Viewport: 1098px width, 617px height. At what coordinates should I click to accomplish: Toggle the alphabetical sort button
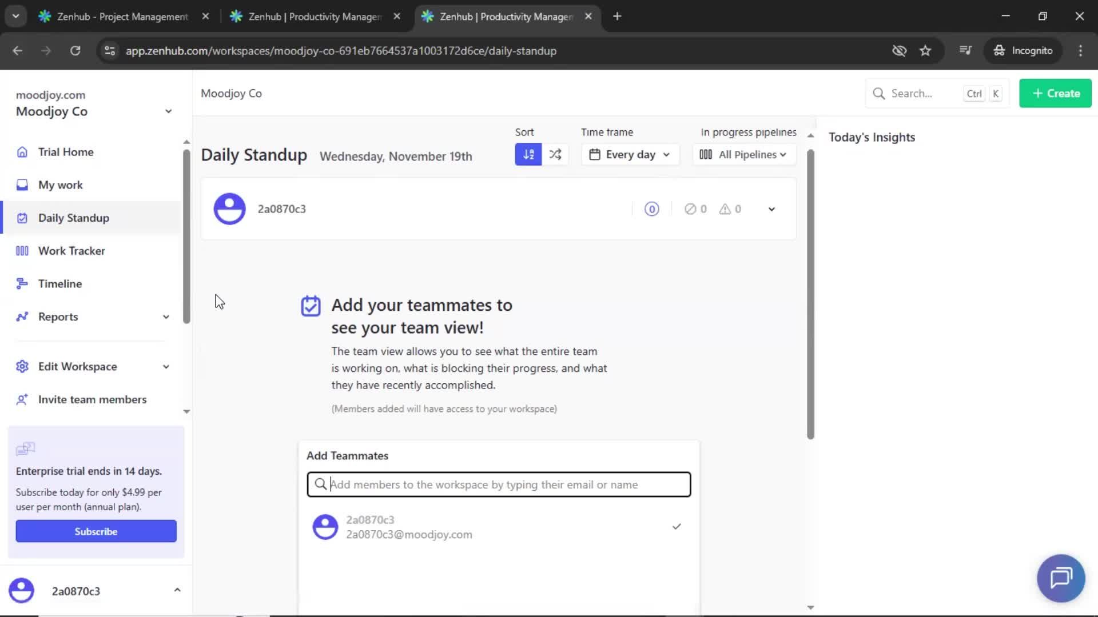[527, 154]
